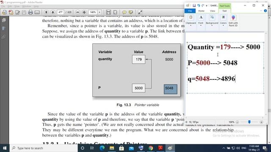This screenshot has width=271, height=152.
Task: Open the attachments paperclip panel in Reader
Action: 4,37
